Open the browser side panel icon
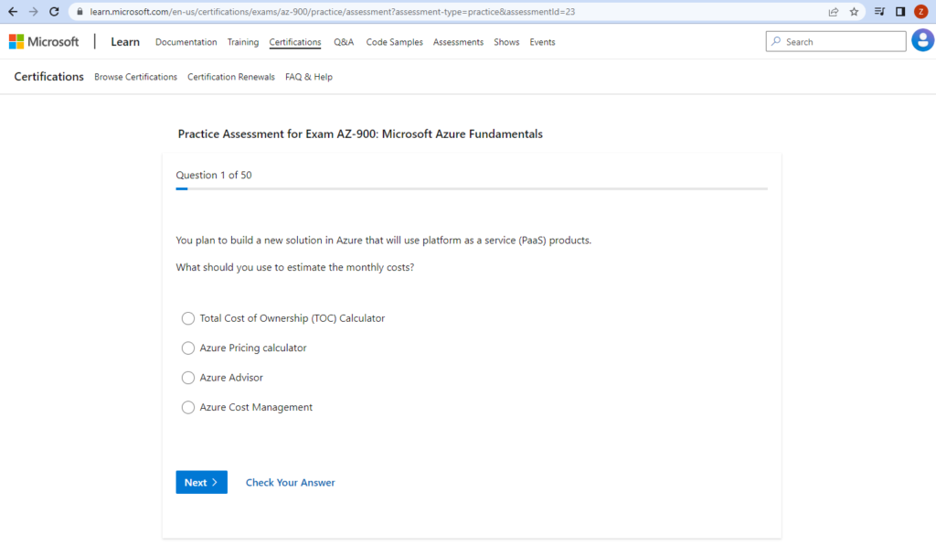 click(x=900, y=11)
